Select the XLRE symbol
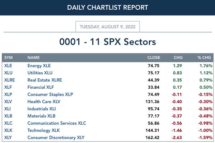This screenshot has width=215, height=143. click(x=9, y=80)
